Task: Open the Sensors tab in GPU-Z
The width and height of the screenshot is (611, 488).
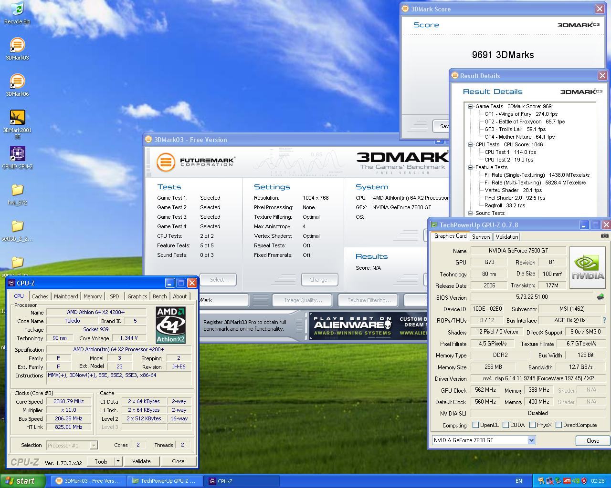Action: [481, 236]
